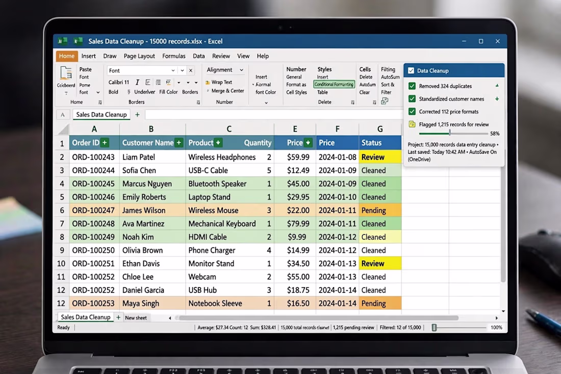Click the Merge & Center icon
This screenshot has width=561, height=374.
(208, 91)
